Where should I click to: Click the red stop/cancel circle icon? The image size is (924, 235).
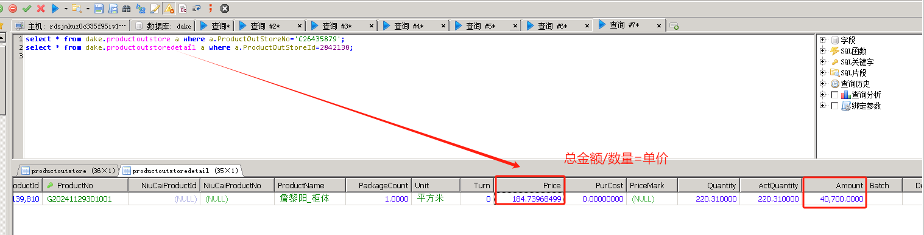tap(12, 9)
